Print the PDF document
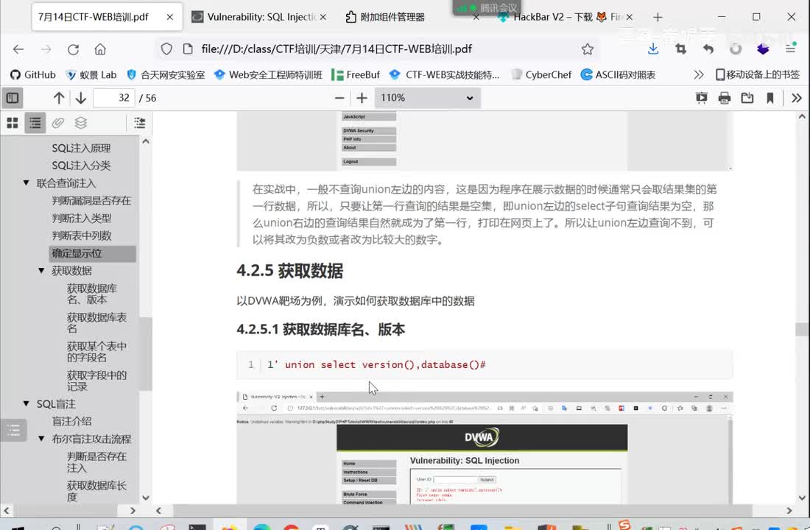This screenshot has height=530, width=810. pos(725,98)
